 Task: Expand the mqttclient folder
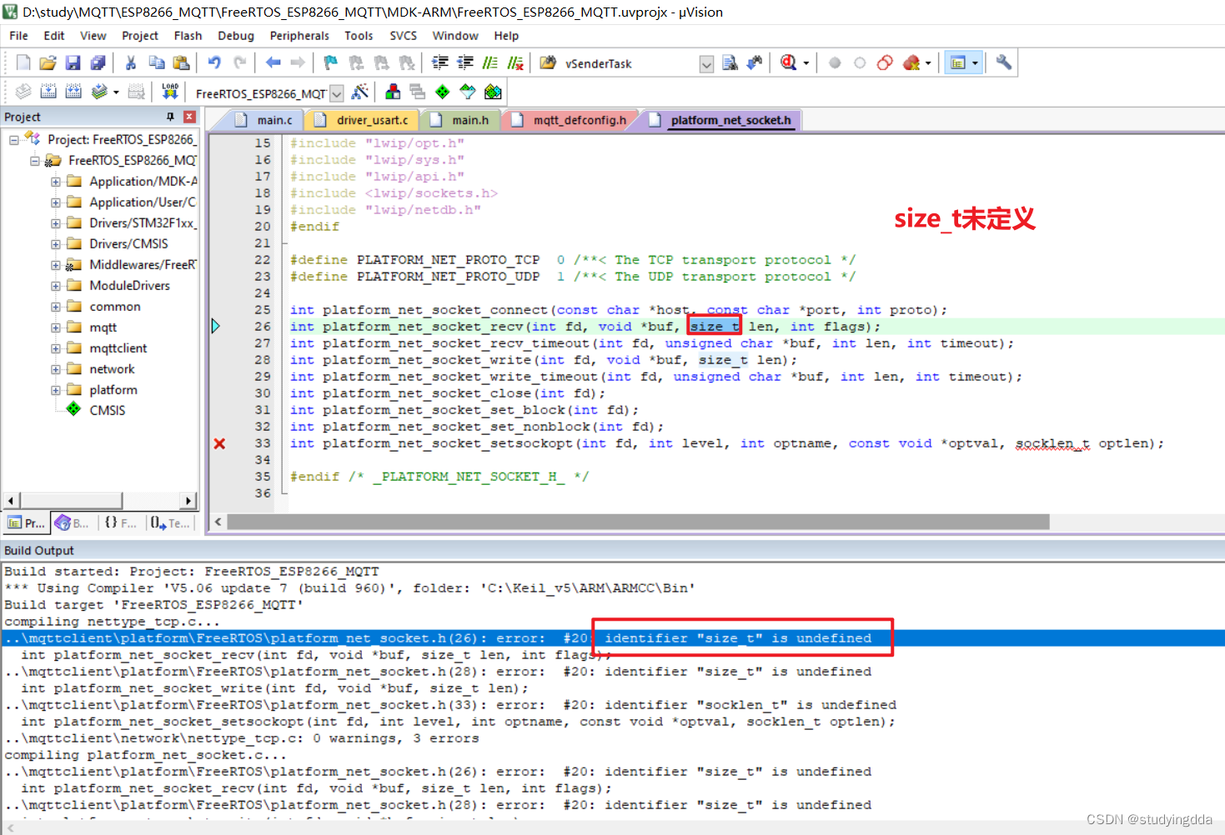coord(55,348)
